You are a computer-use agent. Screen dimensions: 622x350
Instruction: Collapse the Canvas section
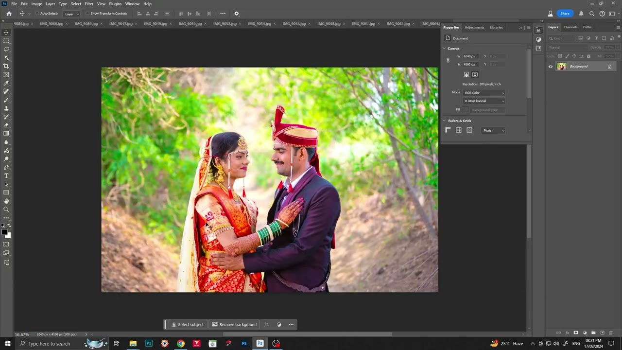click(x=444, y=49)
